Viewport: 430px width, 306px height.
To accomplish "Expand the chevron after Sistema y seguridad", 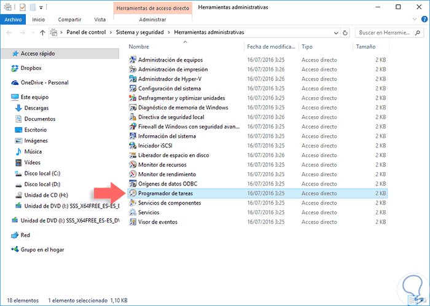I will point(169,33).
